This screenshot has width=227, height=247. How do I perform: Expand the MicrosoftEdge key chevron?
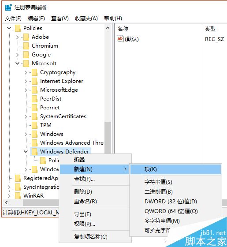coord(26,90)
